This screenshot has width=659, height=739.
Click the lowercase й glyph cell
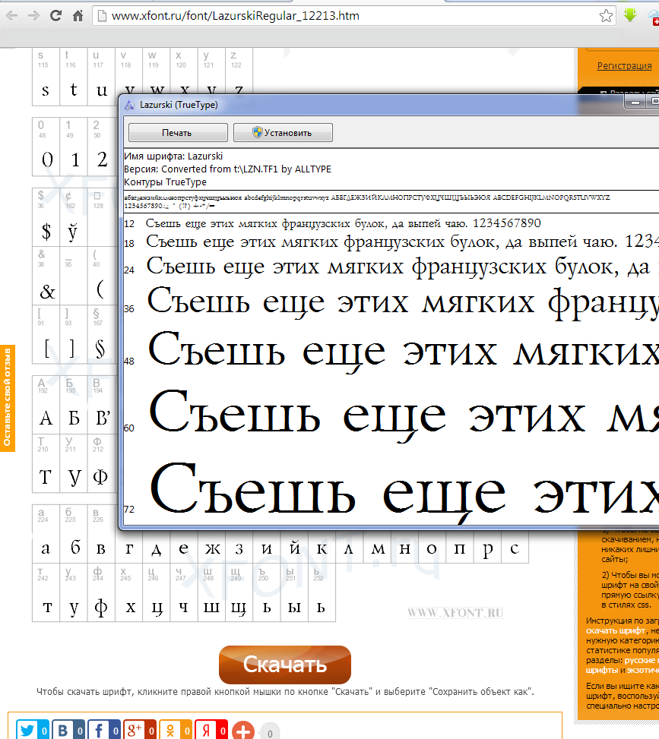(294, 545)
